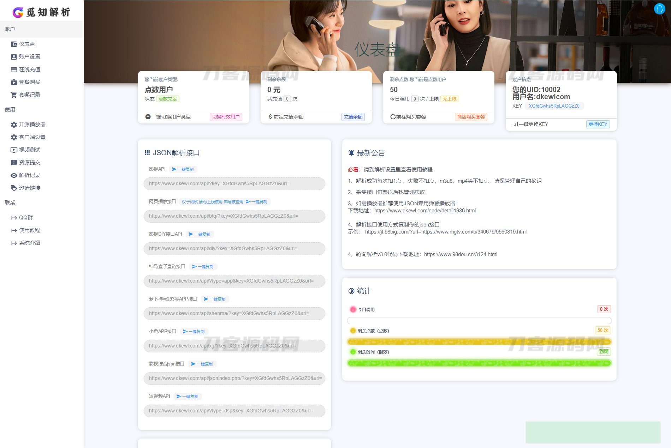Click the KEY value XGfdGwhs5RpLAGGzZ0
This screenshot has height=448, width=671.
(554, 106)
